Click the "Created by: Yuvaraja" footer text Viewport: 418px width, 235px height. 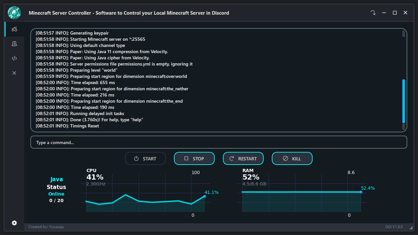(x=46, y=227)
